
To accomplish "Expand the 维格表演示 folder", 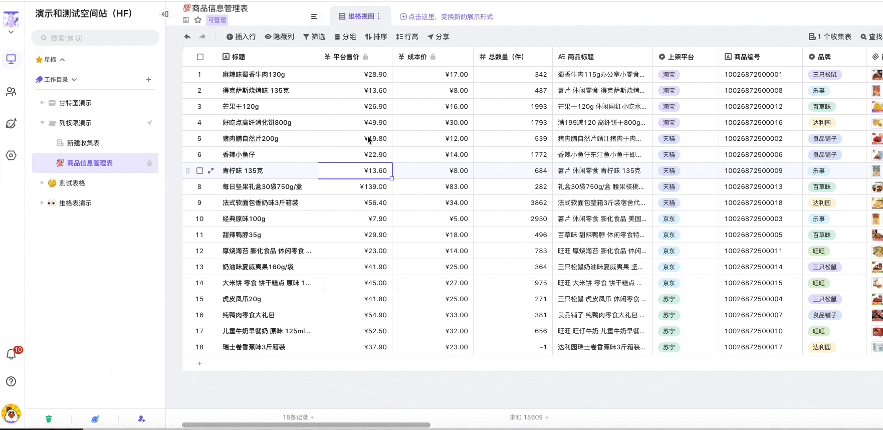I will [x=42, y=203].
